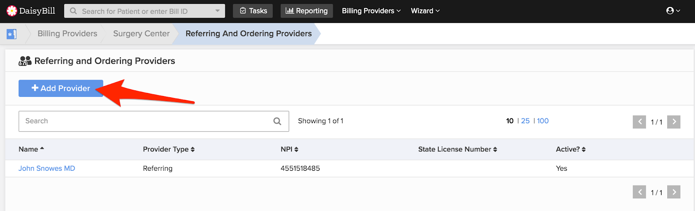Go to previous page using top arrow
This screenshot has height=211, width=695.
(x=639, y=122)
